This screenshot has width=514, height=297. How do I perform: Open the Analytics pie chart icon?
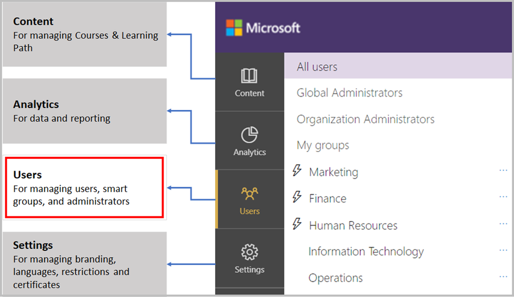pos(250,135)
